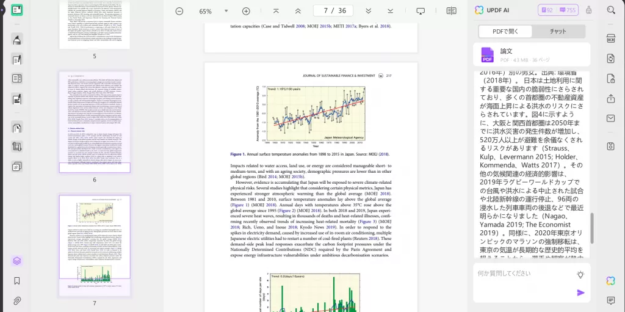Zoom out with the minus button
This screenshot has height=312, width=625.
179,11
